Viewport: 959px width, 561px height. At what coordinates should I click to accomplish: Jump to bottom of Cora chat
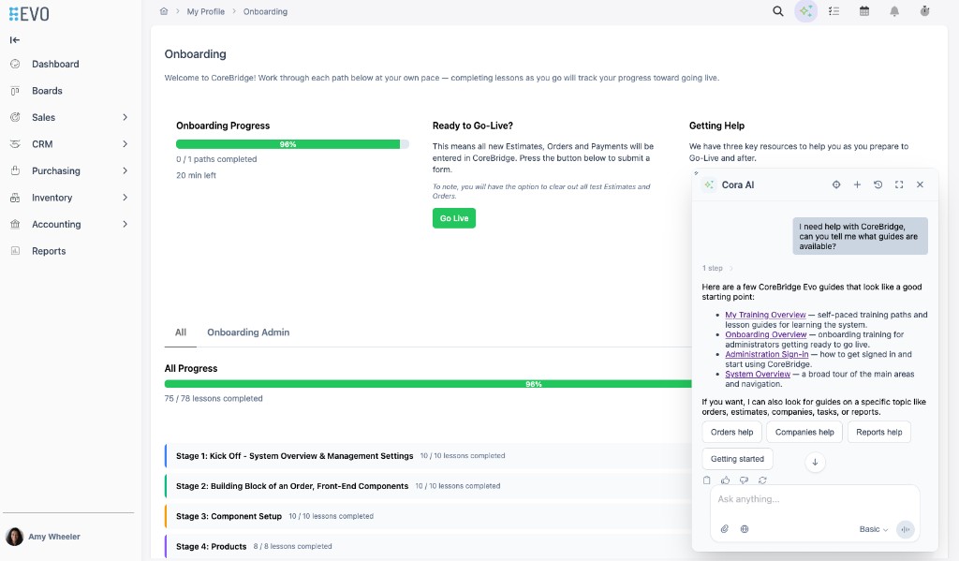tap(815, 462)
